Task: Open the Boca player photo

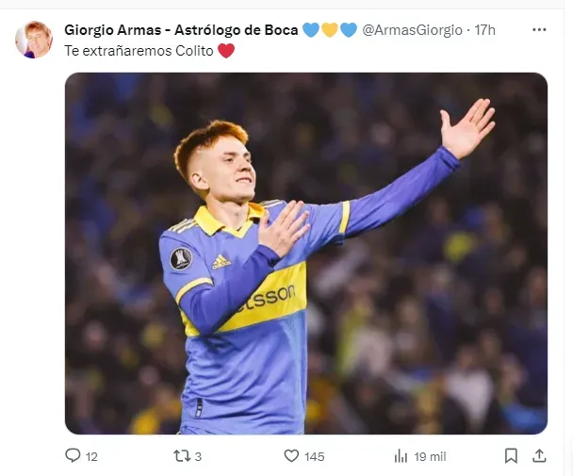Action: click(x=305, y=253)
